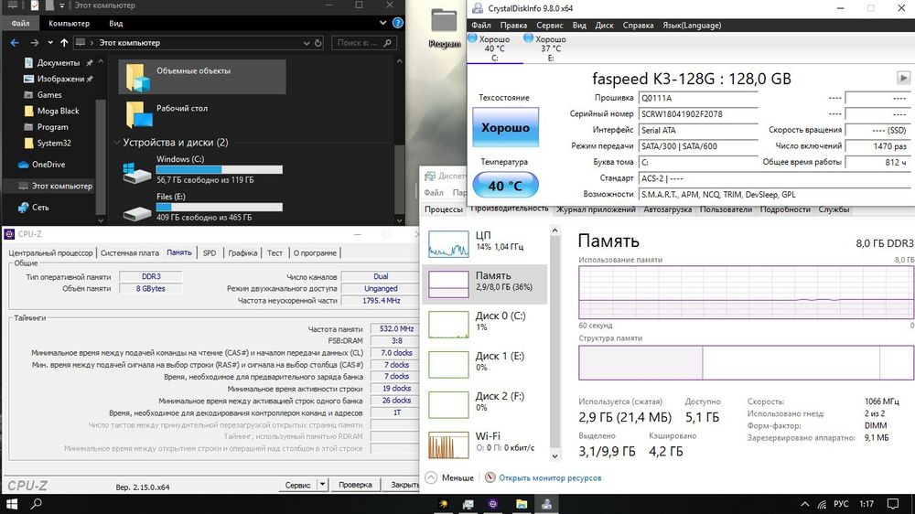This screenshot has width=915, height=514.
Task: Open SPD tab in CPU-Z
Action: [x=210, y=252]
